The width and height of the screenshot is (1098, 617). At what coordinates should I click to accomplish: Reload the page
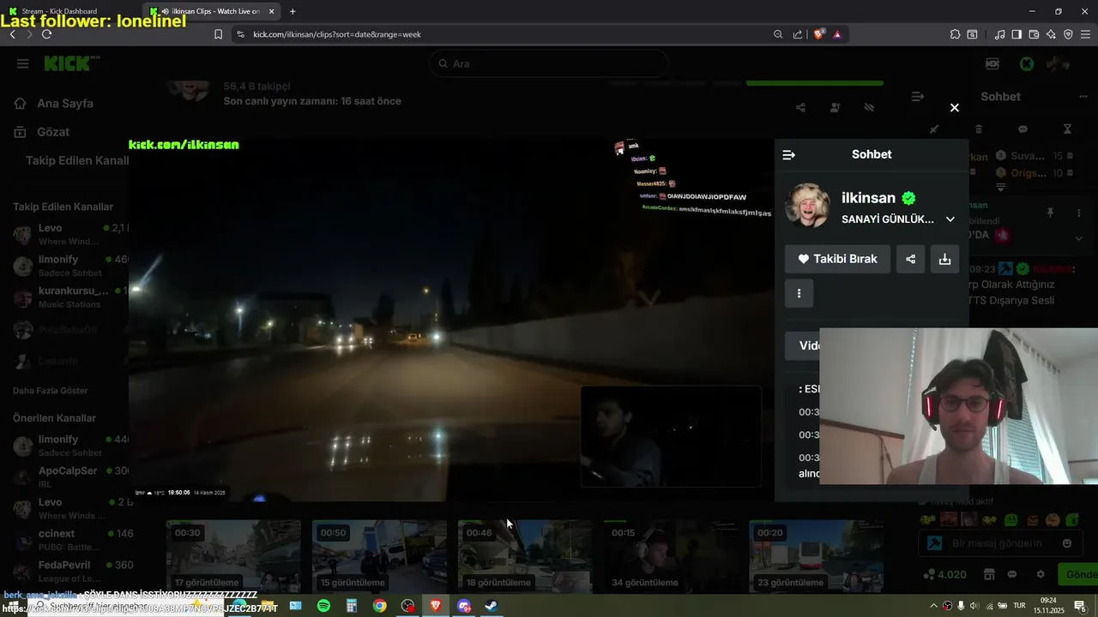pos(46,34)
